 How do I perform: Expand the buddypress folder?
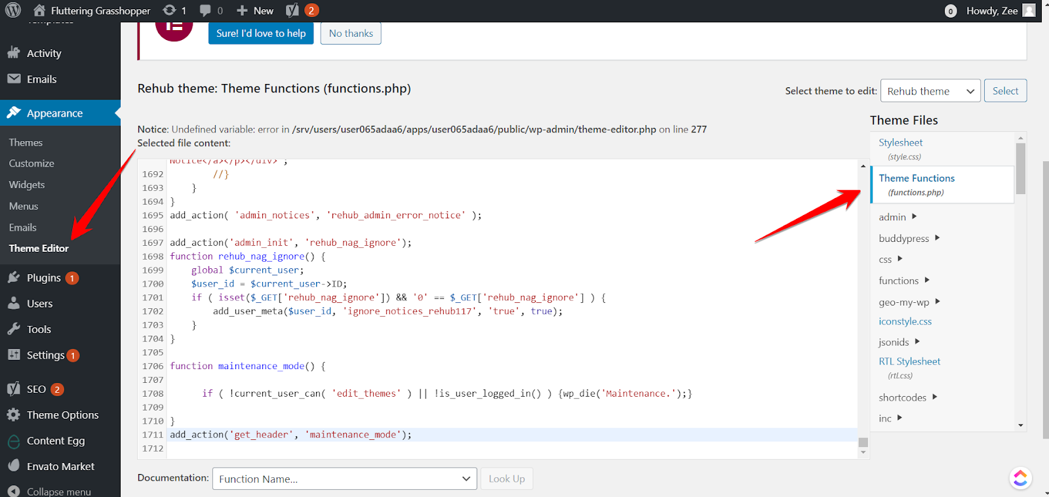(x=937, y=238)
